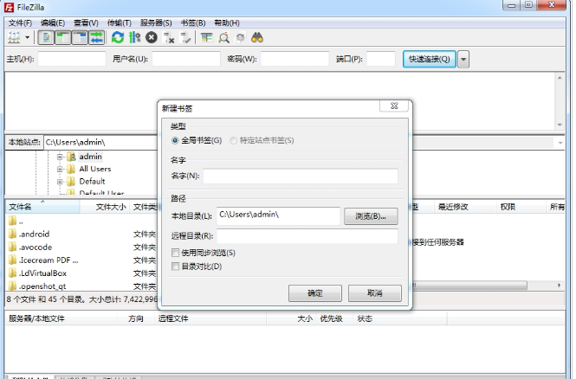The width and height of the screenshot is (576, 379).
Task: Click the 浏览(B)... browse button
Action: tap(371, 216)
